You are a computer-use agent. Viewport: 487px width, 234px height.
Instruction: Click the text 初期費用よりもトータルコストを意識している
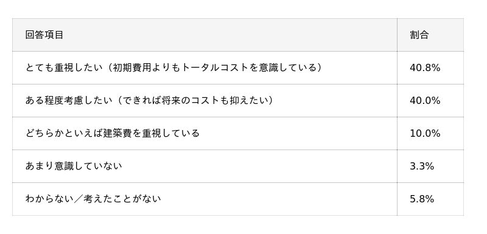tap(214, 67)
